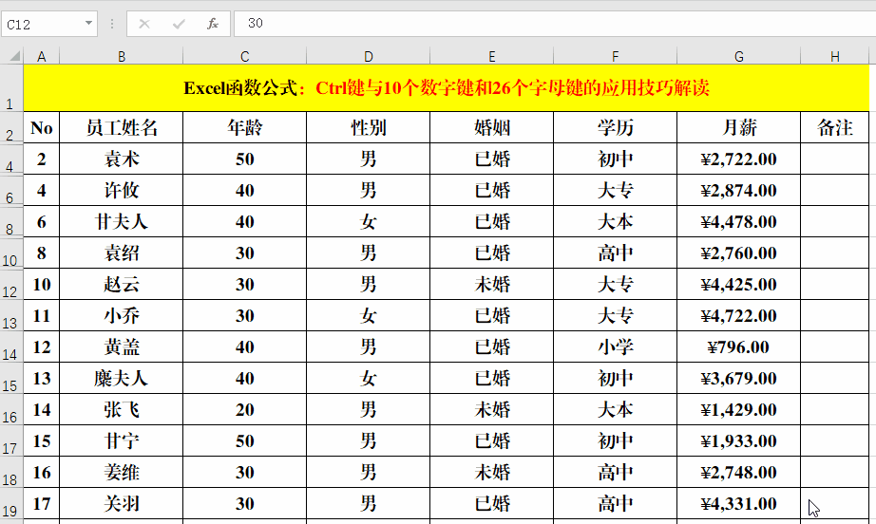Select column A header
This screenshot has width=876, height=524.
[x=42, y=56]
